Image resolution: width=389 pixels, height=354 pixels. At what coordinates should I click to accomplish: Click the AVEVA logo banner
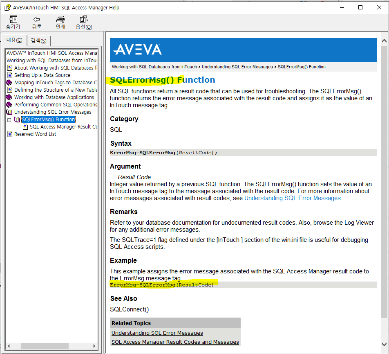pos(243,50)
